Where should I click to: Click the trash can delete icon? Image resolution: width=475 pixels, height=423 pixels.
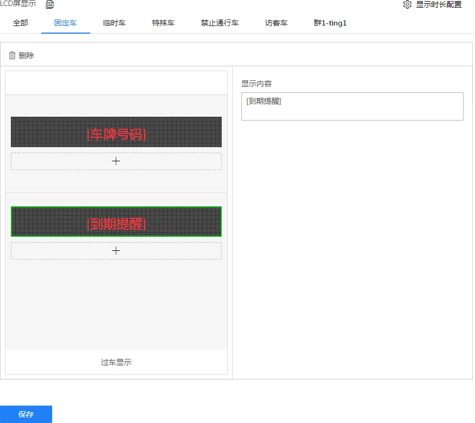tap(12, 55)
